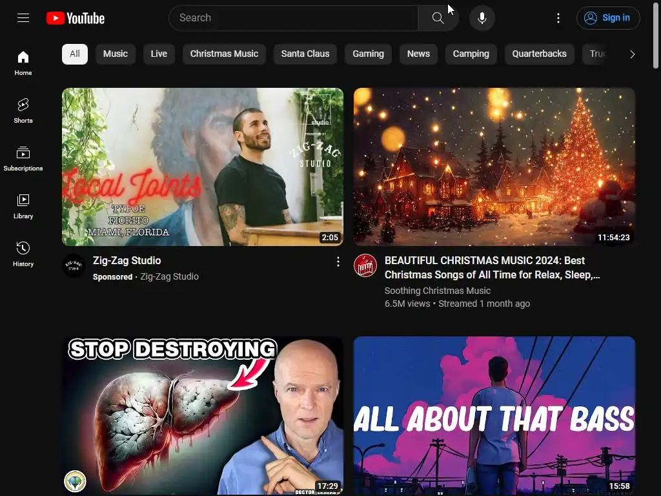This screenshot has width=661, height=496.
Task: Open the hamburger guide menu
Action: [x=23, y=17]
